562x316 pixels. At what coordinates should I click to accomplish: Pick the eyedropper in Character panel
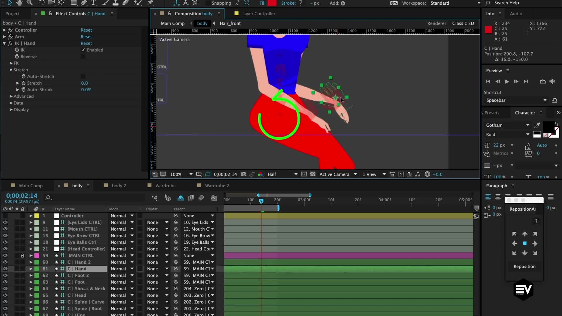click(x=537, y=125)
